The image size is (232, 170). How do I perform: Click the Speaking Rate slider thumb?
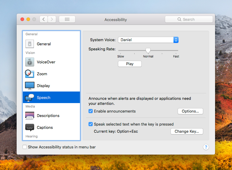[148, 51]
